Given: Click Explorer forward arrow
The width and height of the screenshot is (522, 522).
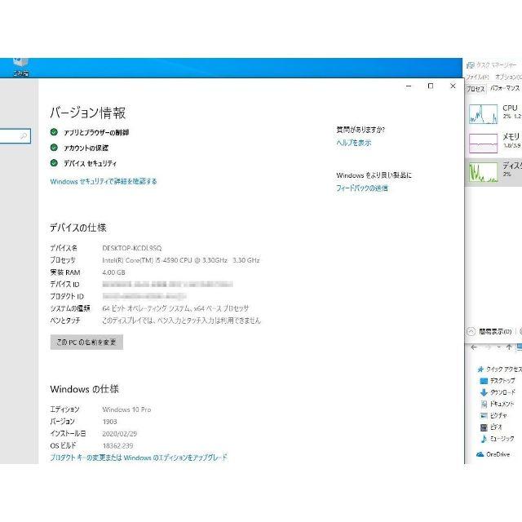Looking at the screenshot, I should (x=488, y=347).
